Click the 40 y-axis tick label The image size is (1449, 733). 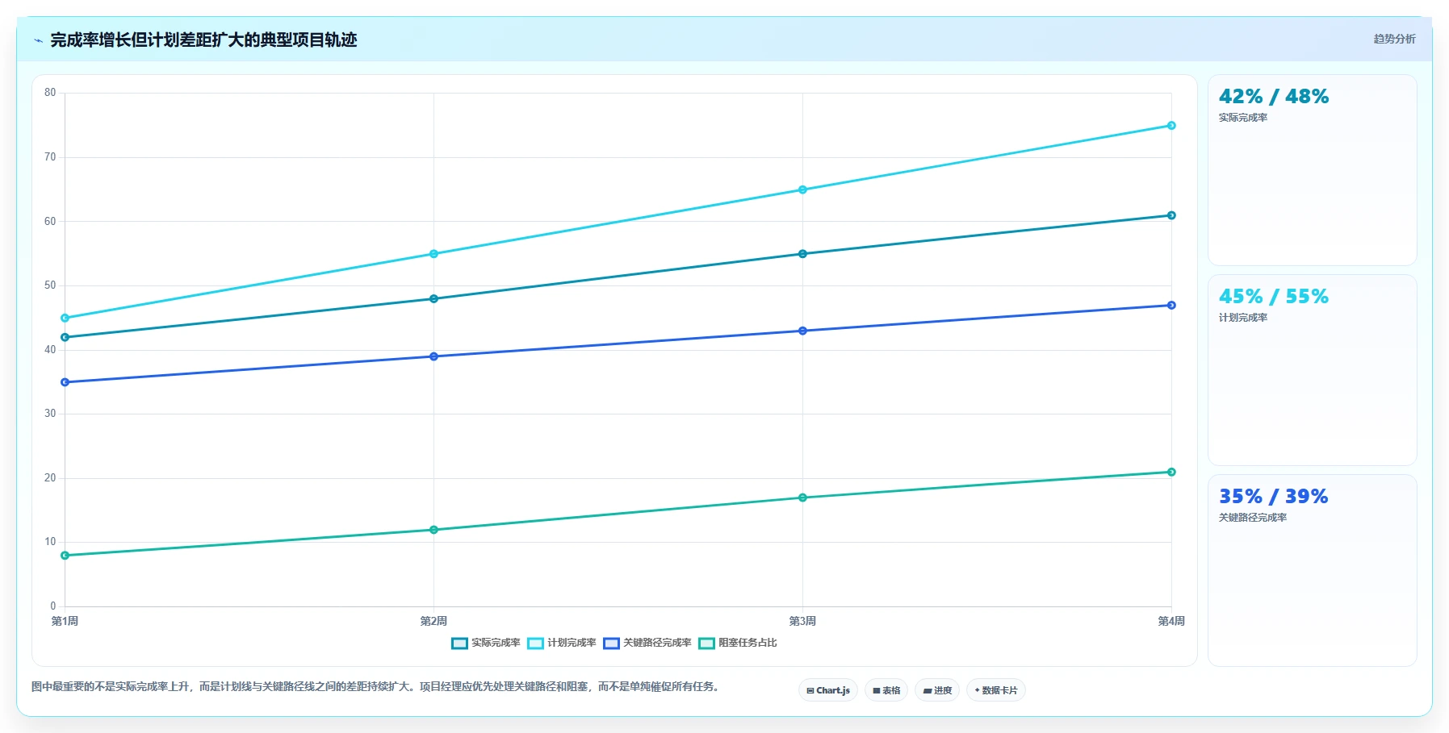tap(50, 349)
